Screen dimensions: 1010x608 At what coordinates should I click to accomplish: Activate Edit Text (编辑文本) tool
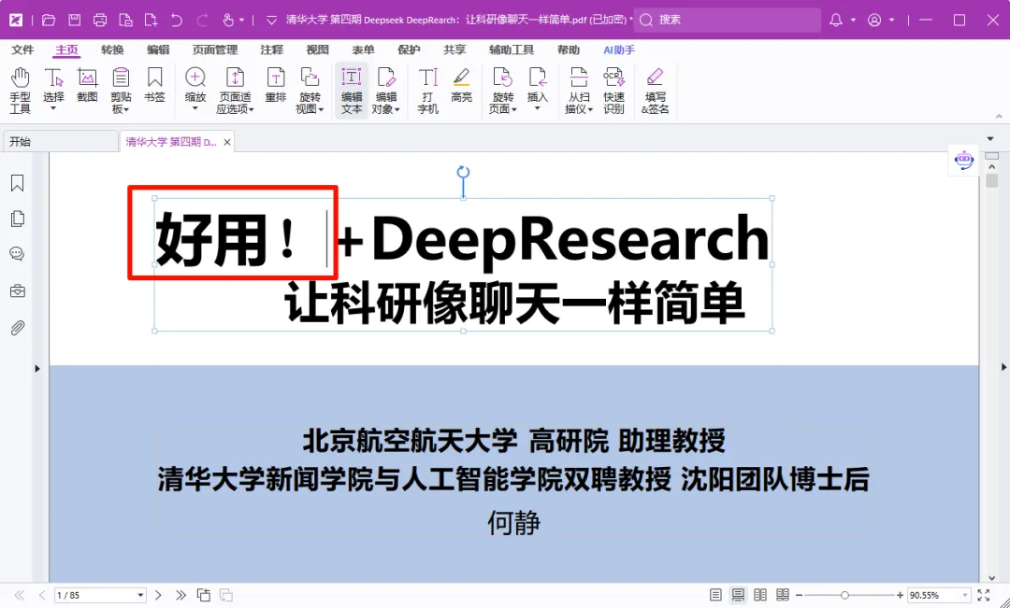(x=352, y=91)
